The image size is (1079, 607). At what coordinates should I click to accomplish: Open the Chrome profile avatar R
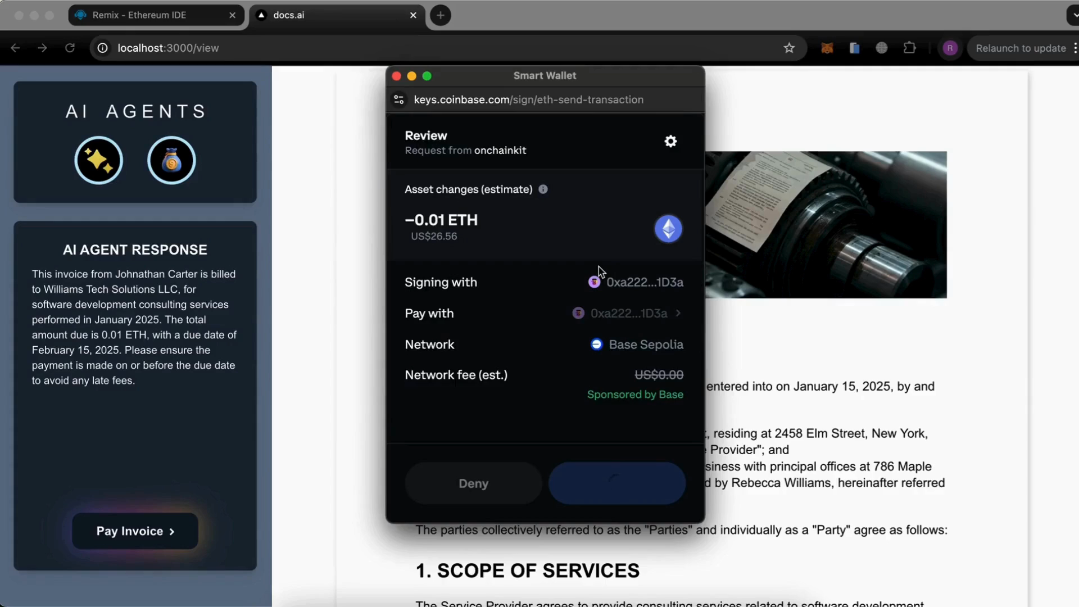pyautogui.click(x=950, y=48)
